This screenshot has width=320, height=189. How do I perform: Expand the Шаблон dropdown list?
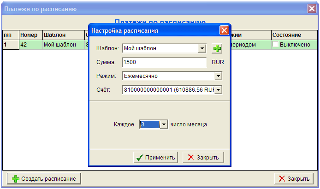pos(202,48)
